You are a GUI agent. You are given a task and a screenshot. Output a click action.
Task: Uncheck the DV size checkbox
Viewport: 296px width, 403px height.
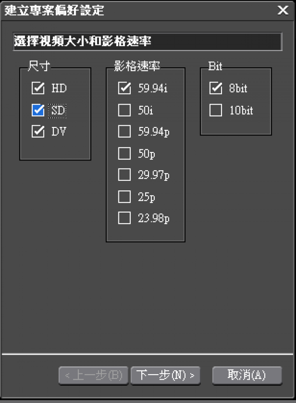click(x=38, y=132)
